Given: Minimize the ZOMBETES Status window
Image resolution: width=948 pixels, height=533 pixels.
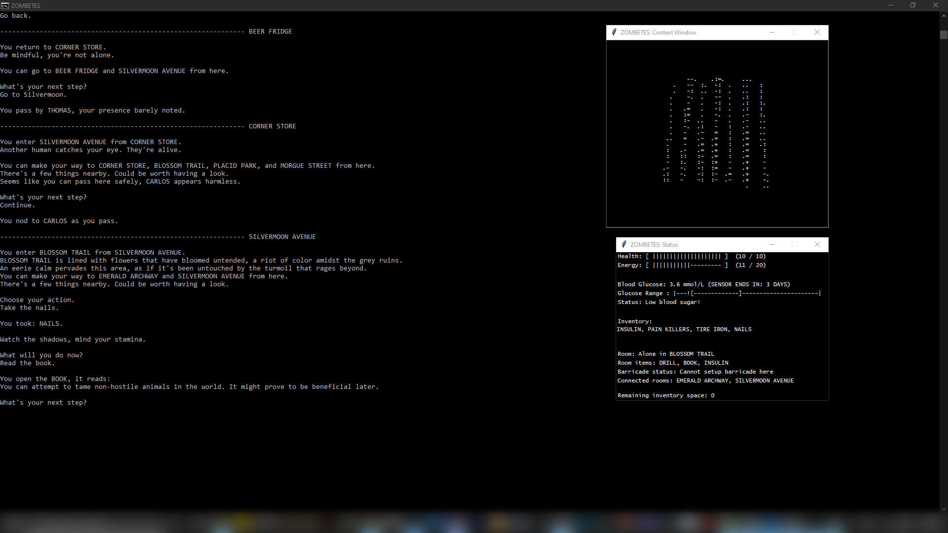Looking at the screenshot, I should pyautogui.click(x=772, y=245).
